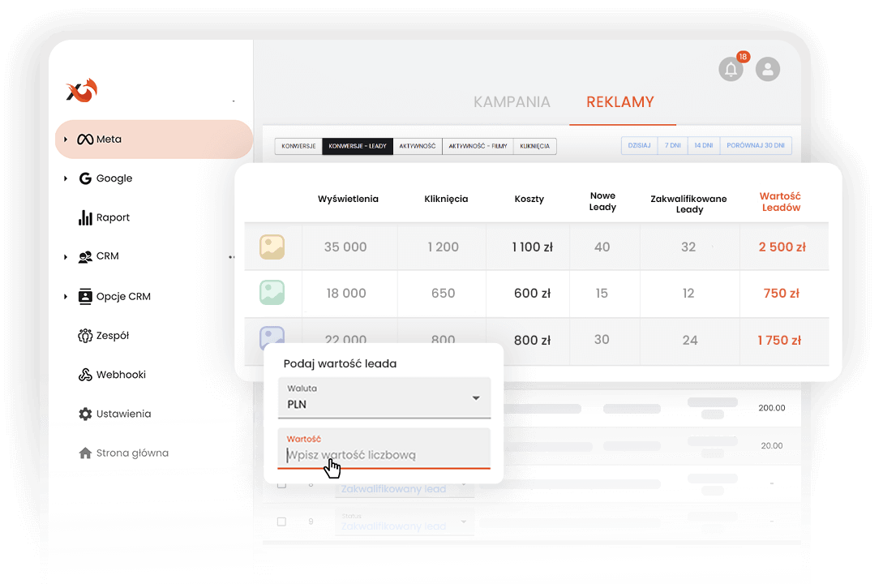This screenshot has height=584, width=883.
Task: Switch to the REKLAMY tab
Action: click(619, 102)
